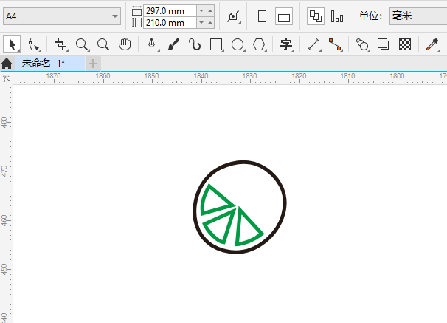The height and width of the screenshot is (323, 447).
Task: Select the Parallel dimension tool
Action: [x=313, y=45]
